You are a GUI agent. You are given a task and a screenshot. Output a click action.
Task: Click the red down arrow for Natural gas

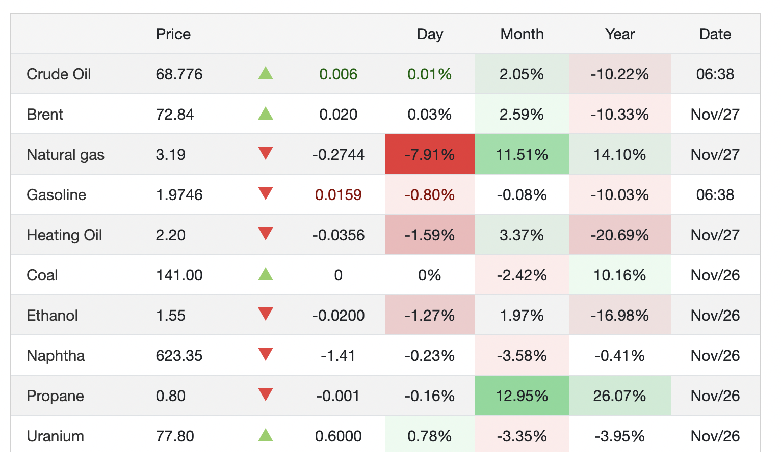click(266, 153)
